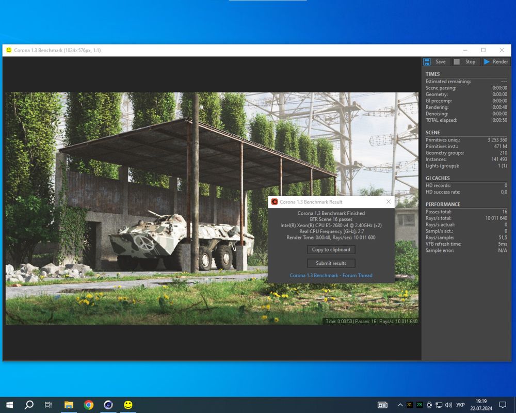Viewport: 516px width, 413px height.
Task: Click the 'Lights (groups):' label
Action: [442, 166]
